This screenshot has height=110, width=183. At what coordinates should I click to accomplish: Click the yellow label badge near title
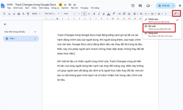click(x=60, y=5)
